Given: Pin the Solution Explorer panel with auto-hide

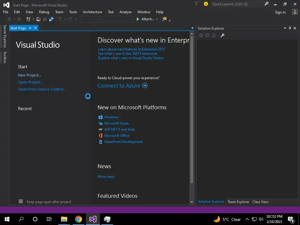Looking at the screenshot, I should [290, 28].
